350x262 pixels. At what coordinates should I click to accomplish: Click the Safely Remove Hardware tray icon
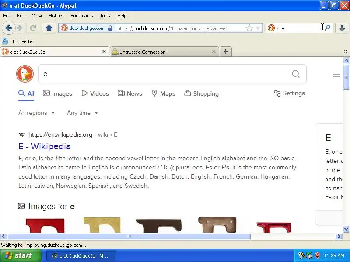[310, 255]
